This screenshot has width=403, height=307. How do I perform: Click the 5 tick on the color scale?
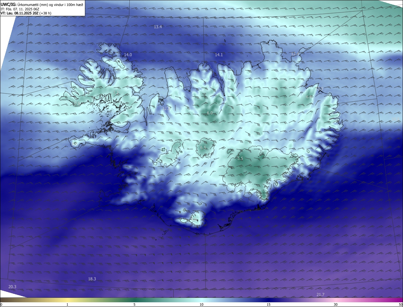tap(134, 304)
